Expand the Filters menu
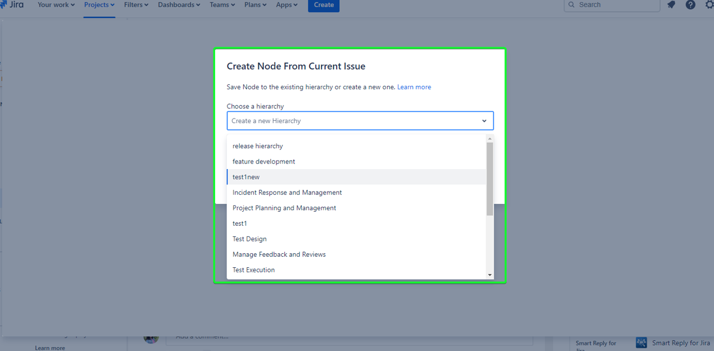The height and width of the screenshot is (351, 714). click(x=136, y=4)
